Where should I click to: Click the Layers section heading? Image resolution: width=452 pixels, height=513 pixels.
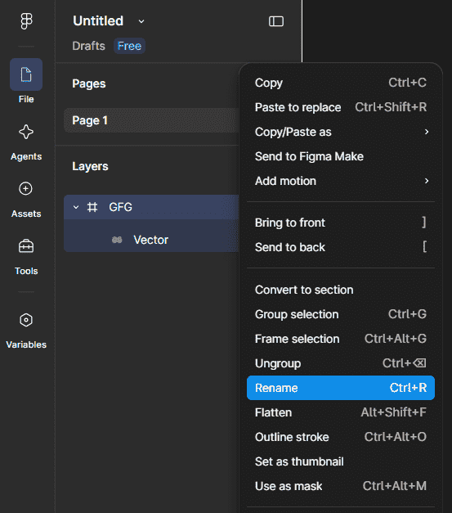click(90, 166)
